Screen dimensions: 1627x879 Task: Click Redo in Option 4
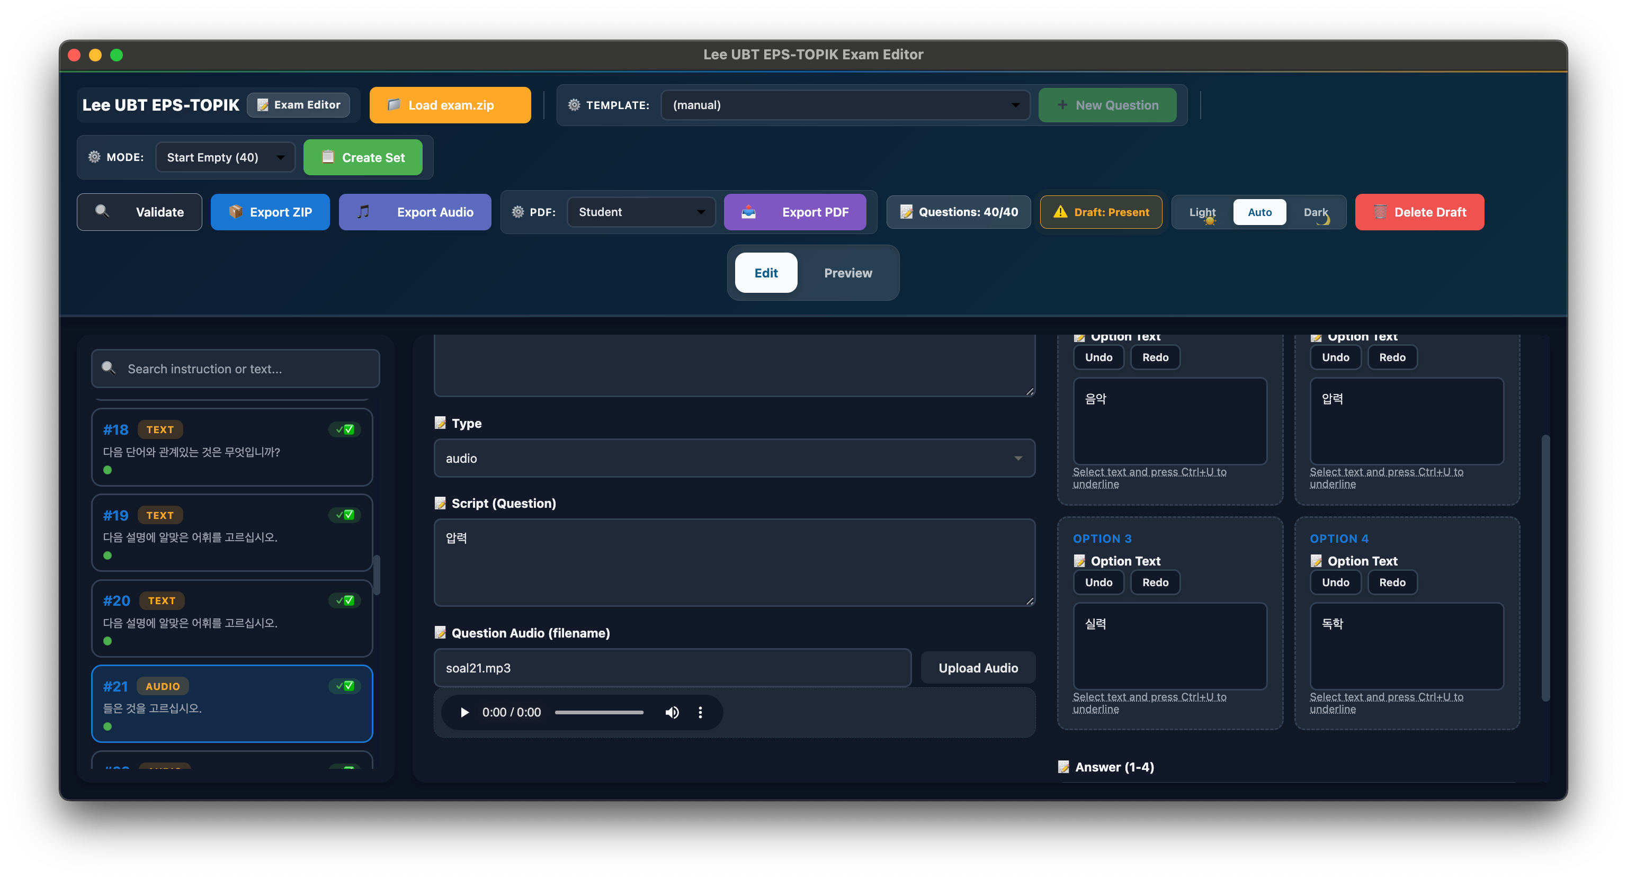(1392, 581)
